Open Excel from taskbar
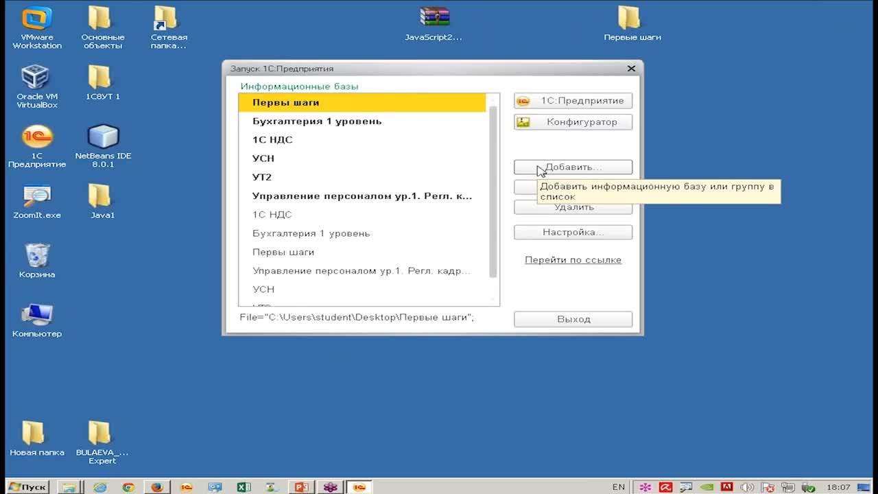 pos(244,487)
